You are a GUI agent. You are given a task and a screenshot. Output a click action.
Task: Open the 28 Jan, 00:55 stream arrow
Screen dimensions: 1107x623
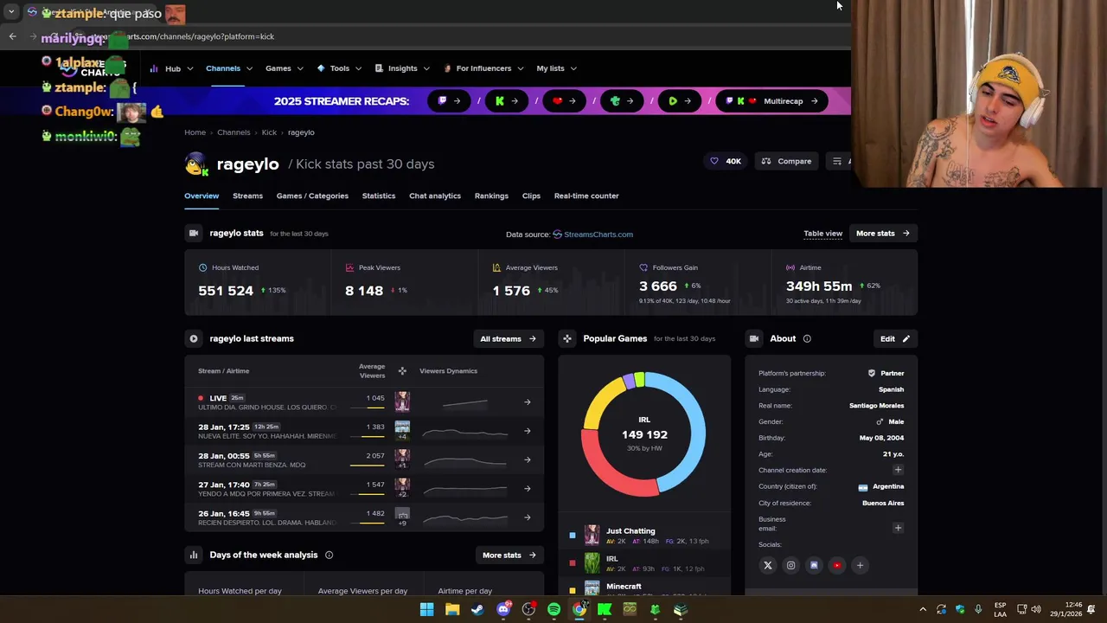coord(527,459)
